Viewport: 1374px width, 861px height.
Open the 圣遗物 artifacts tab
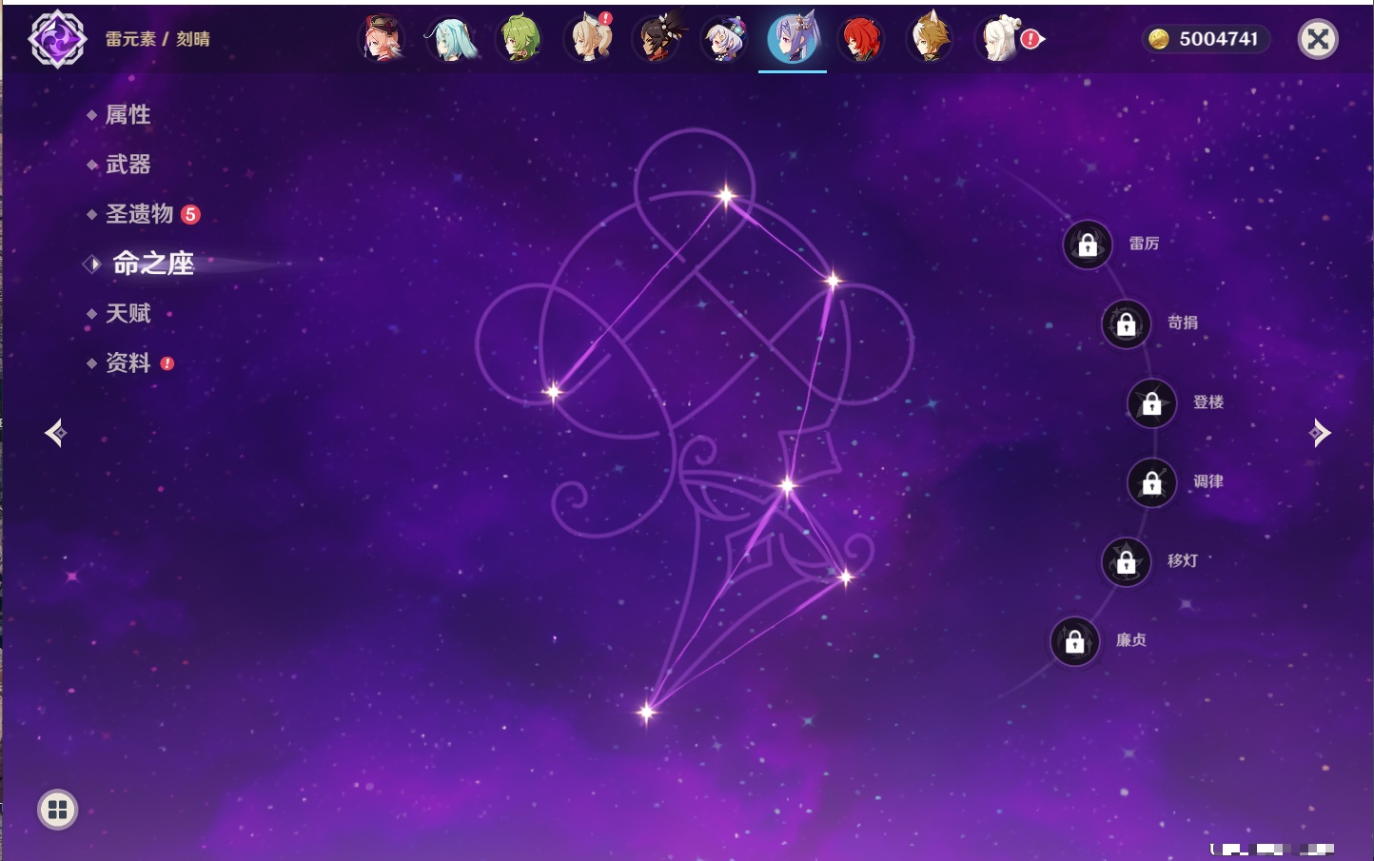pyautogui.click(x=140, y=214)
